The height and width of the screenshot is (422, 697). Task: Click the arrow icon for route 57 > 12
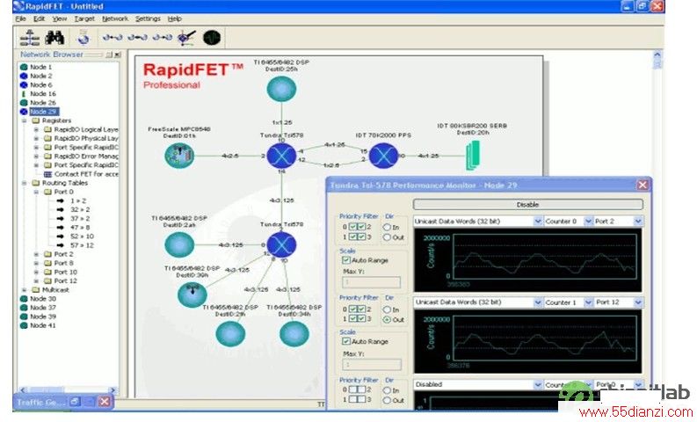pos(60,245)
